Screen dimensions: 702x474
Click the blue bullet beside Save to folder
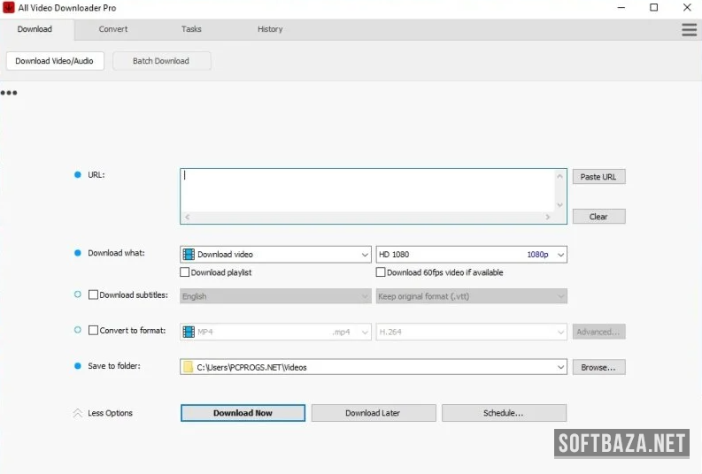click(78, 366)
